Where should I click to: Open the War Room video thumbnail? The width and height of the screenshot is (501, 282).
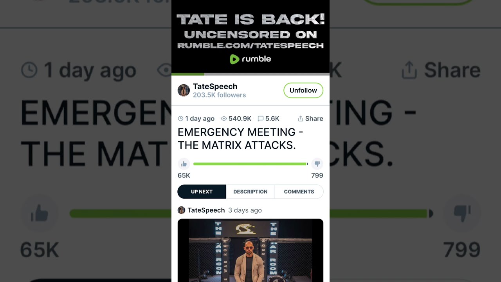point(250,250)
